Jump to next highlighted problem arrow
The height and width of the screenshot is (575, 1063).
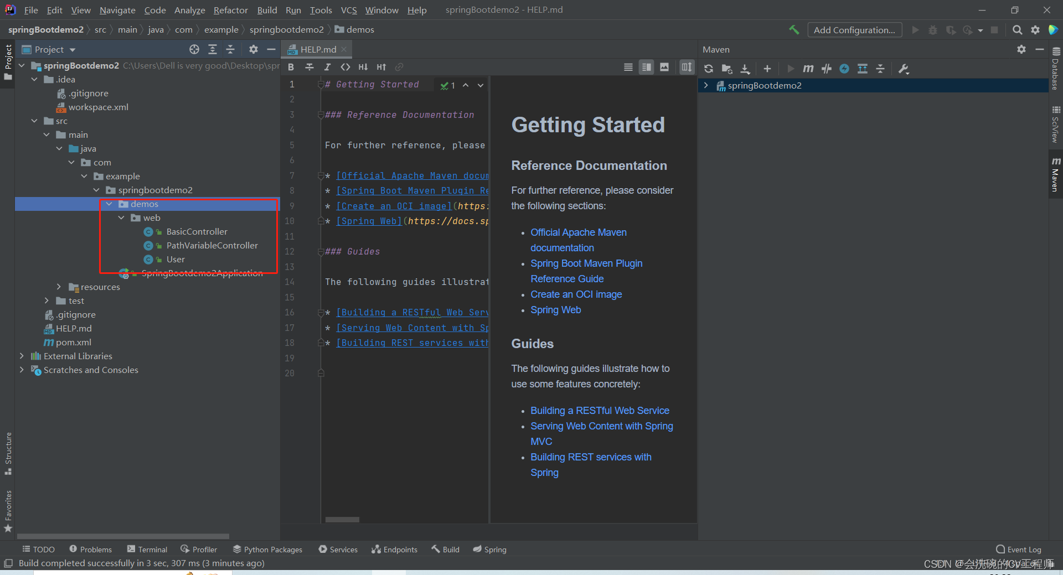tap(481, 85)
